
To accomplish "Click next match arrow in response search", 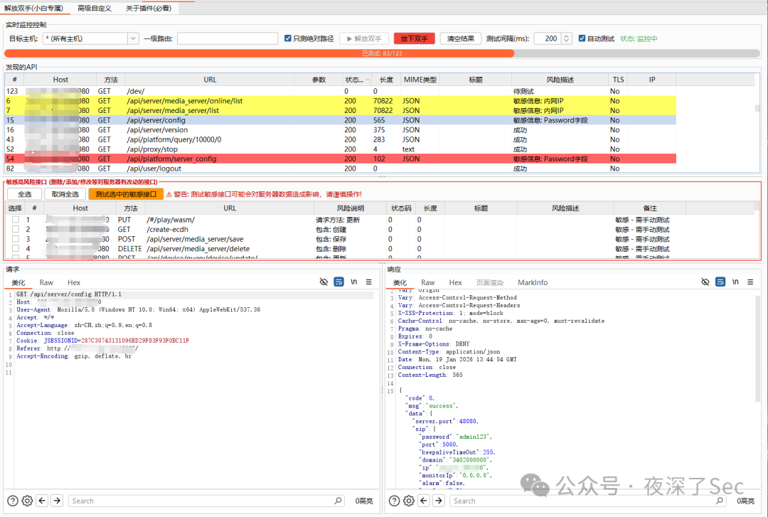I will 438,501.
